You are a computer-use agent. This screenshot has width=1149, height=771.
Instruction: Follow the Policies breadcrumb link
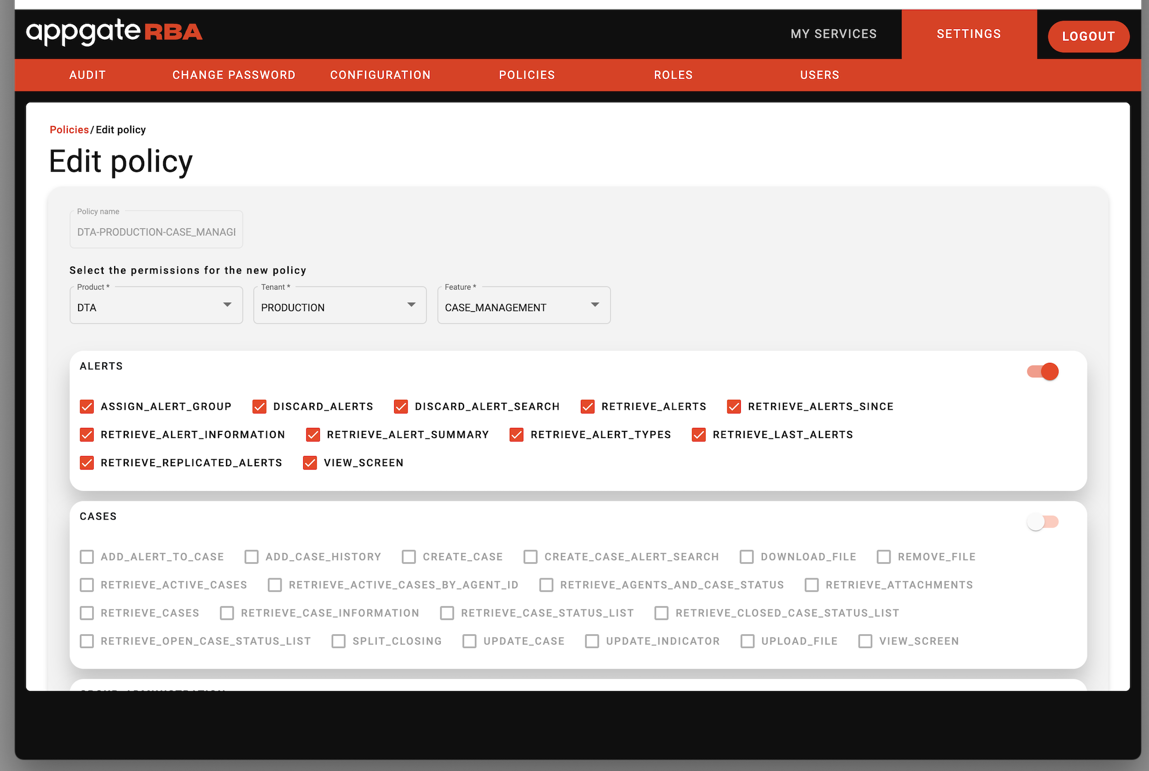69,130
